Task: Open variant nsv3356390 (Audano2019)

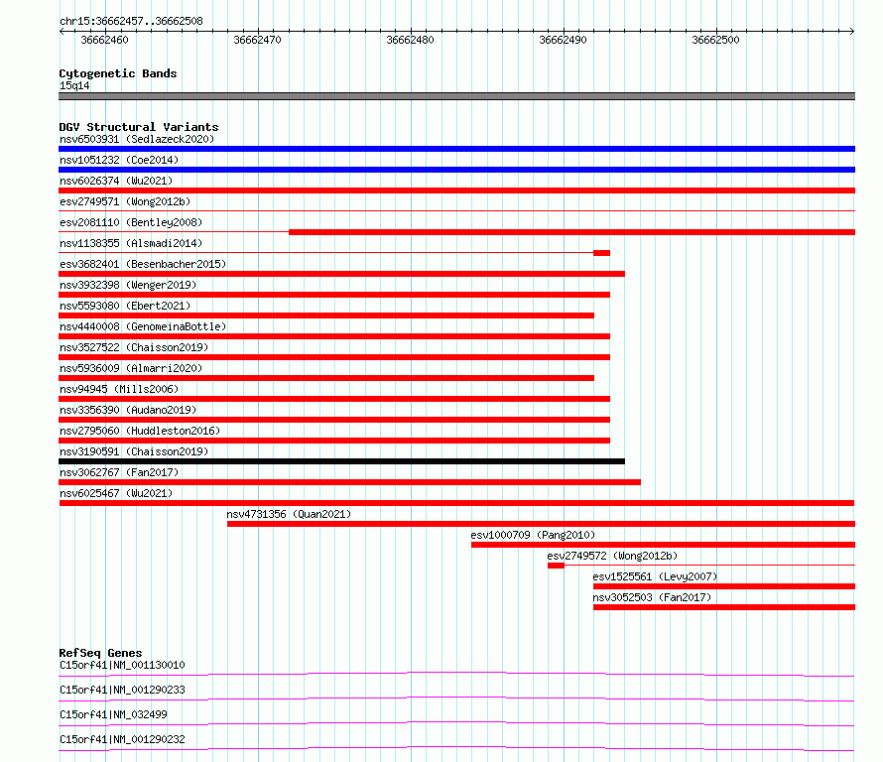Action: [x=128, y=410]
